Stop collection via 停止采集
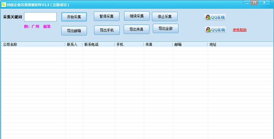 (x=165, y=17)
